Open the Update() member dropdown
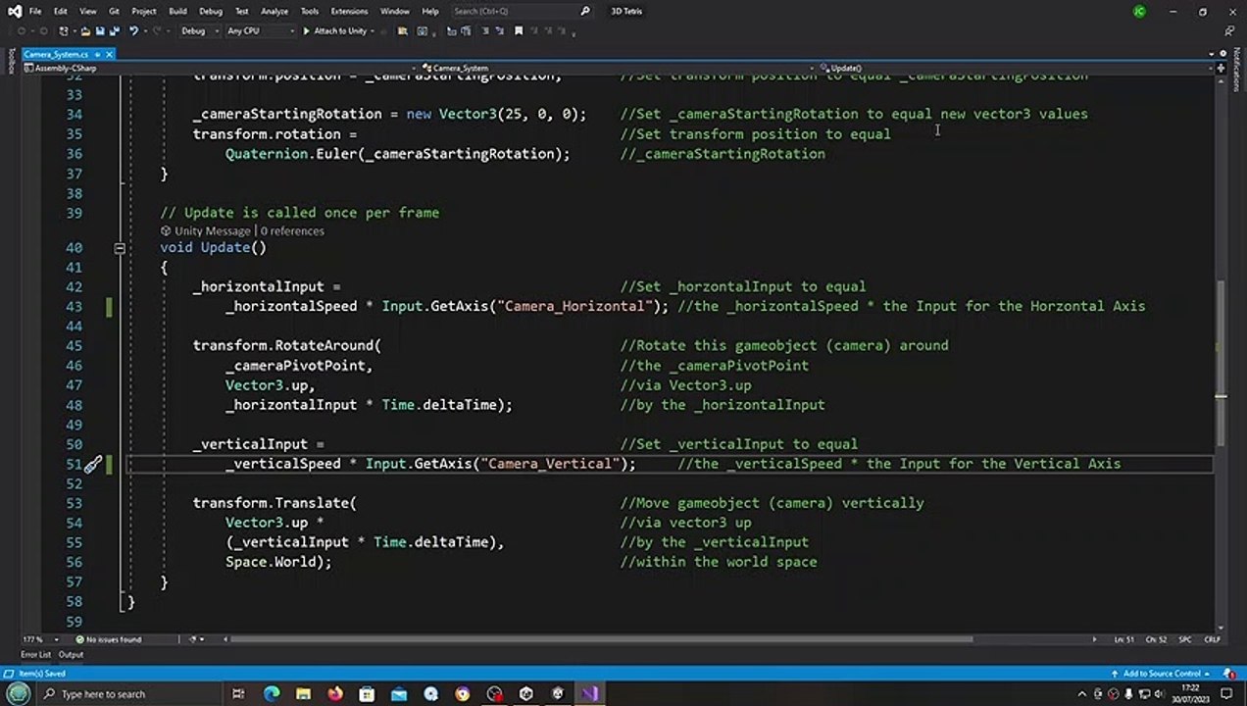 click(x=1018, y=69)
